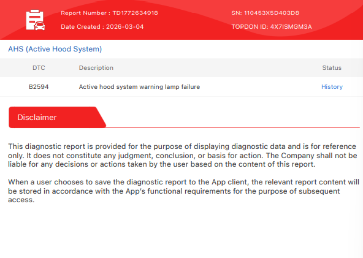The image size is (363, 258).
Task: Click the second disclaimer paragraph about App client
Action: tap(183, 191)
